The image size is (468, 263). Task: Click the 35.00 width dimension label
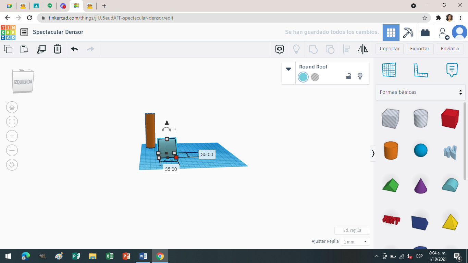point(171,169)
